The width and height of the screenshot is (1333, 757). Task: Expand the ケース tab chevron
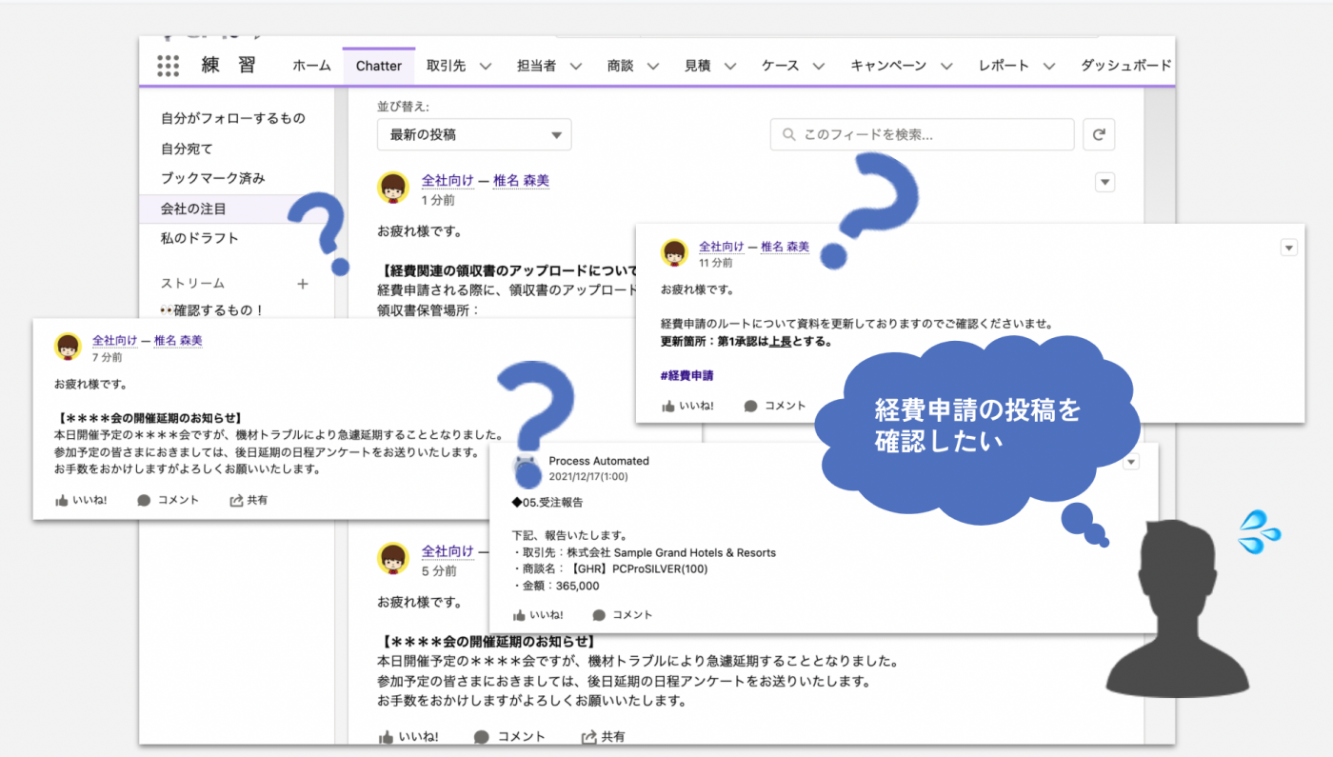pos(819,67)
